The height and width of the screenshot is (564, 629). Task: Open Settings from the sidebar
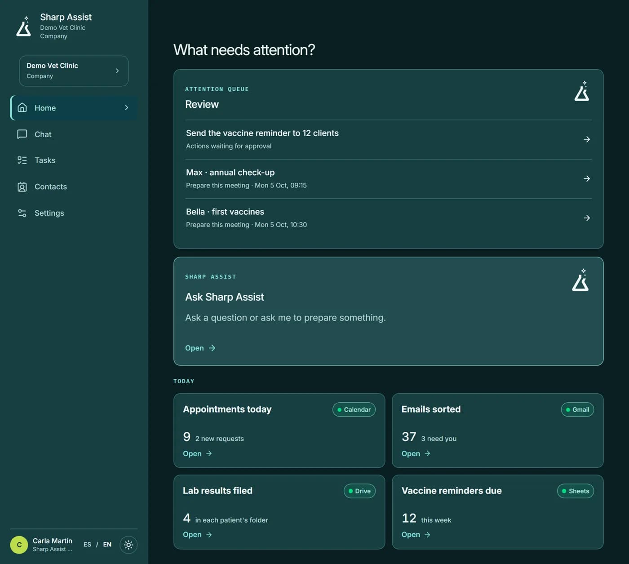pyautogui.click(x=74, y=213)
